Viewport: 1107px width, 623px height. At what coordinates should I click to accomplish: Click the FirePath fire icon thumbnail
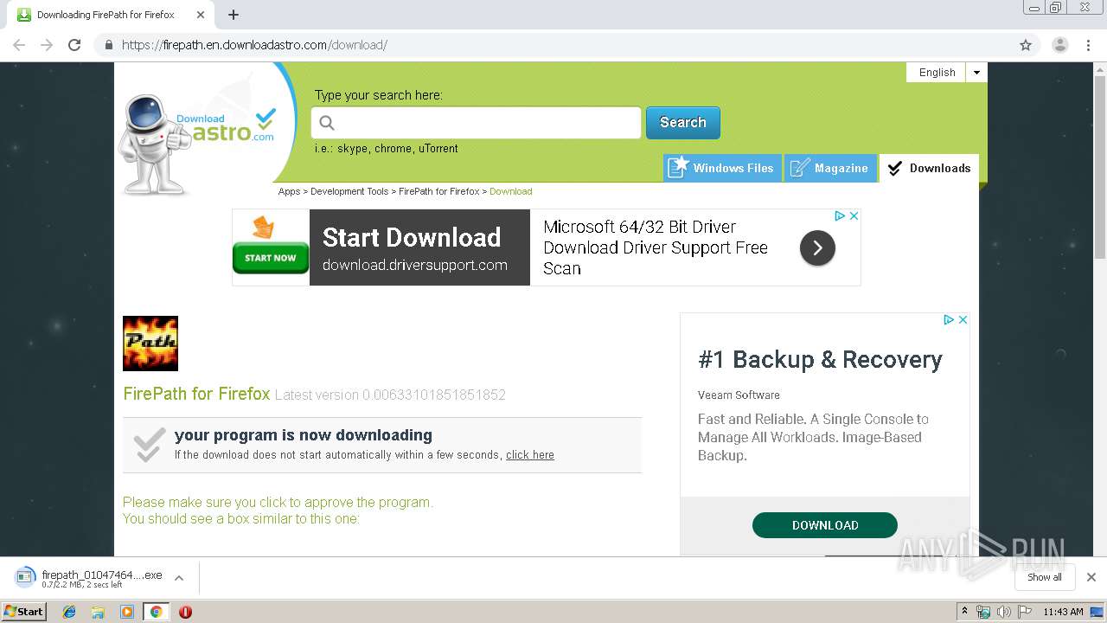point(150,344)
